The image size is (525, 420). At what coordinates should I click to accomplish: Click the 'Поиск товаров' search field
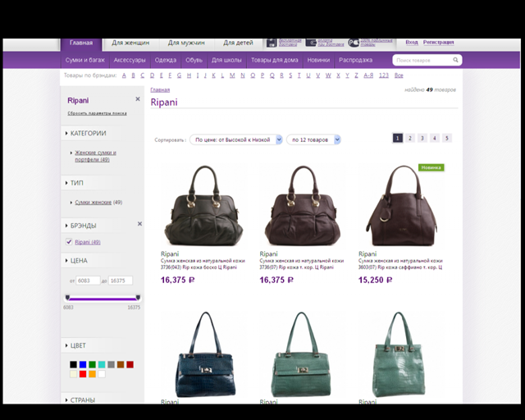point(423,60)
